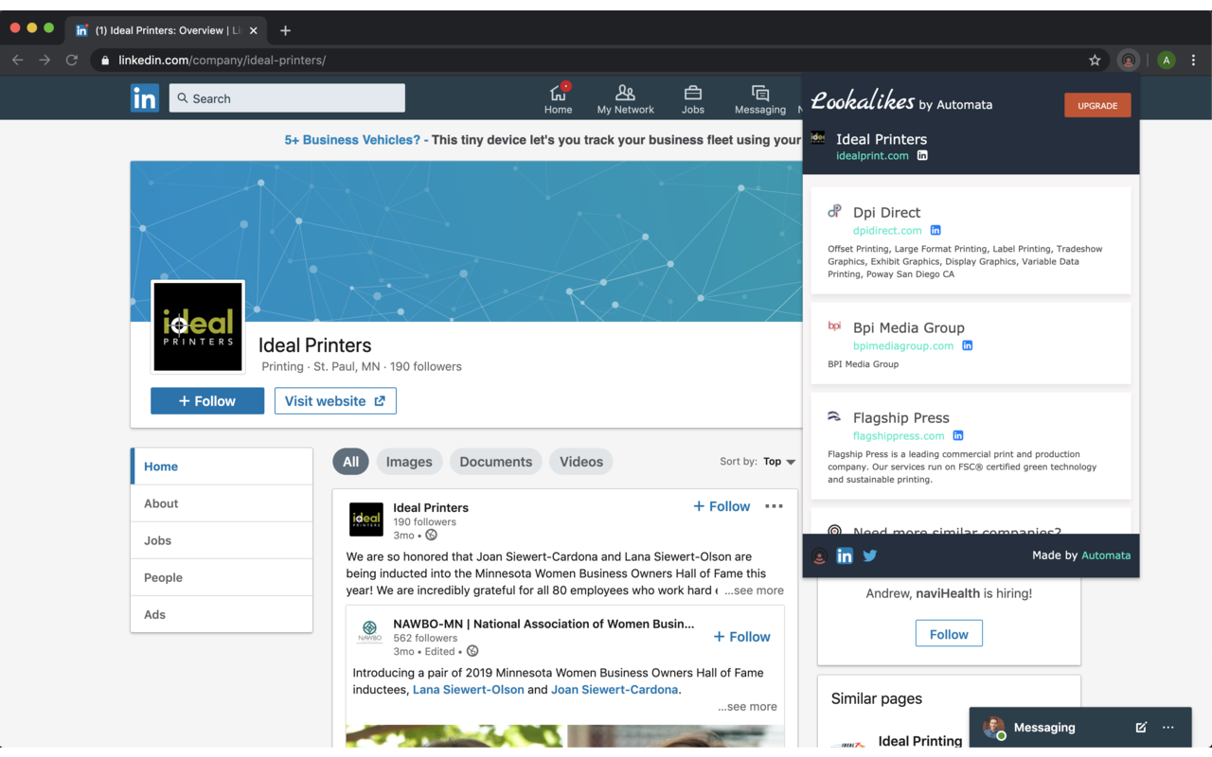The width and height of the screenshot is (1212, 757).
Task: Open the Ads section in left sidebar
Action: coord(222,614)
